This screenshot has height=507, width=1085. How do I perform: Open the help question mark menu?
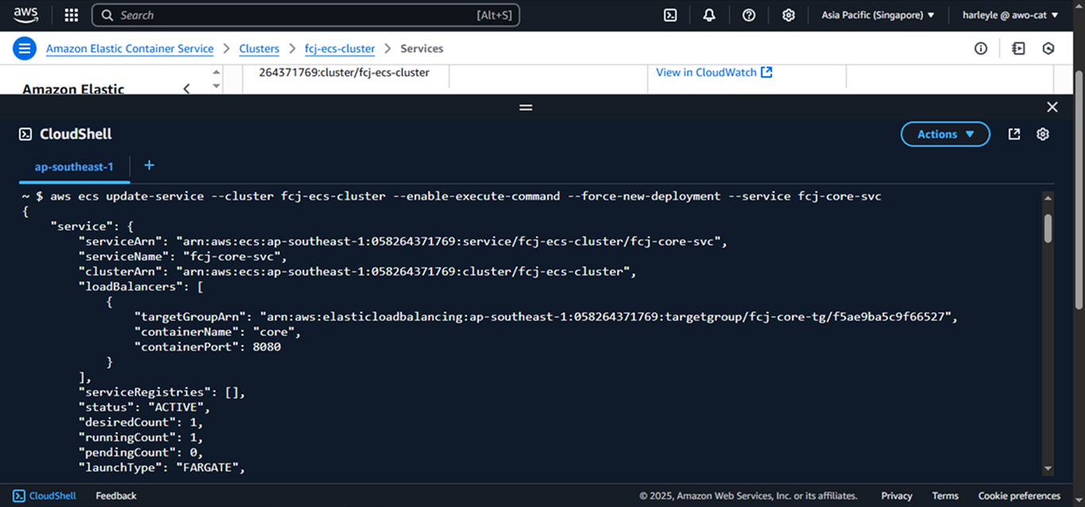(748, 15)
